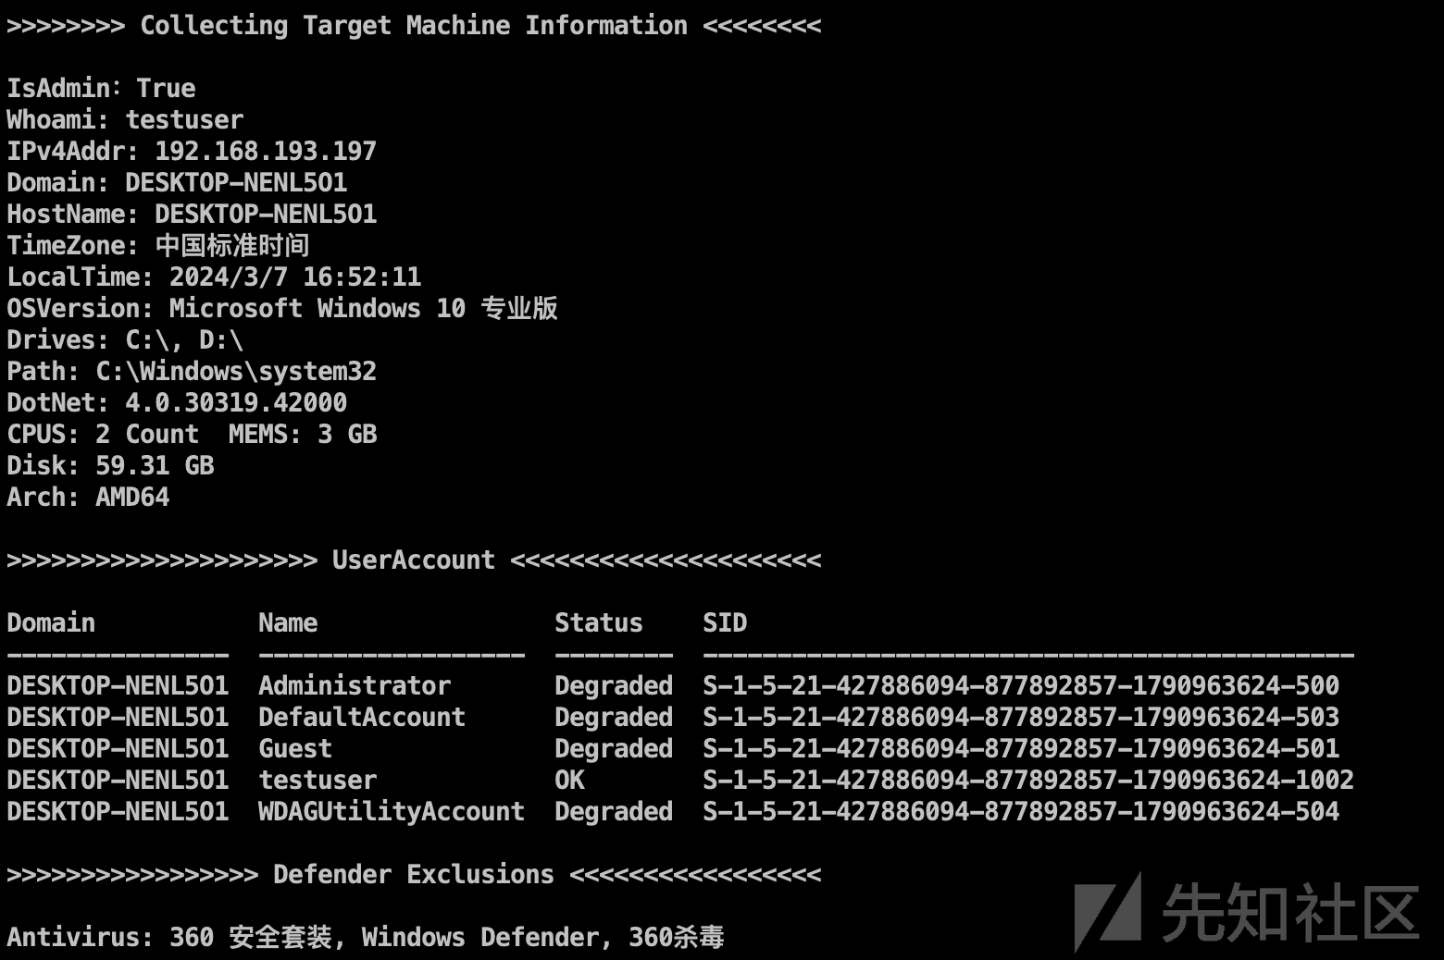
Task: Click the DotNet version 4.0.30319.42000
Action: click(x=236, y=402)
